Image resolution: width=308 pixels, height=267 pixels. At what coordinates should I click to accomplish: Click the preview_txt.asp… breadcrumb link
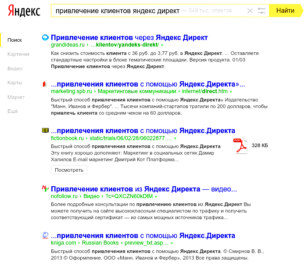(147, 243)
